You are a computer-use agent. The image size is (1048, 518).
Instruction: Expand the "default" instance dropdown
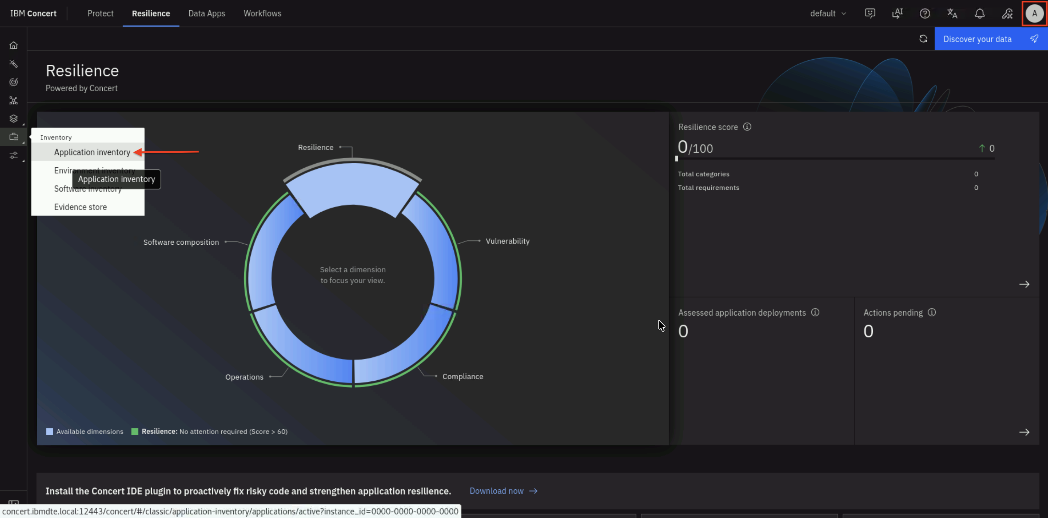pyautogui.click(x=828, y=13)
